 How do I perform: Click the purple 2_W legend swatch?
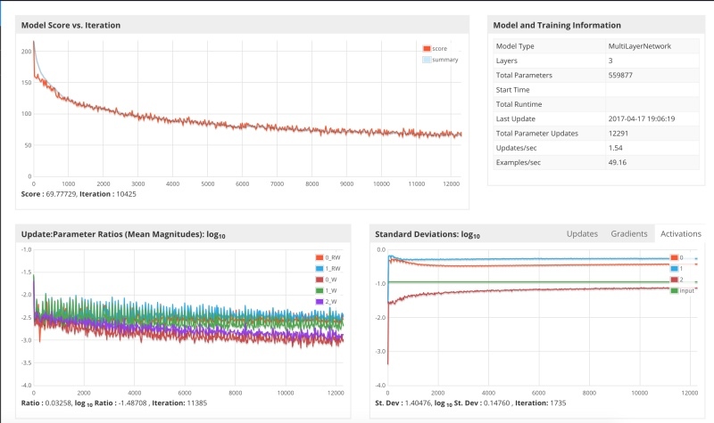[x=320, y=302]
